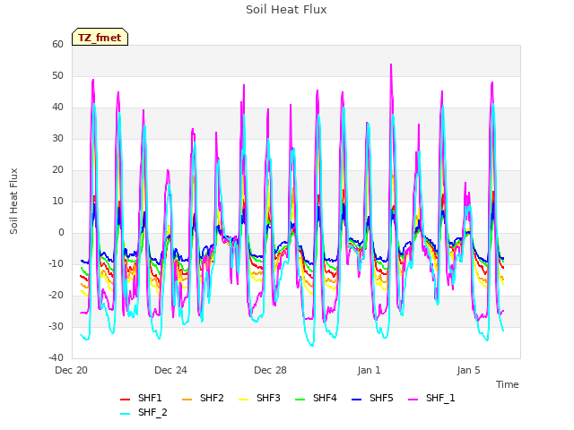Click the SHF_1 legend entry
The image size is (574, 430).
tap(431, 398)
